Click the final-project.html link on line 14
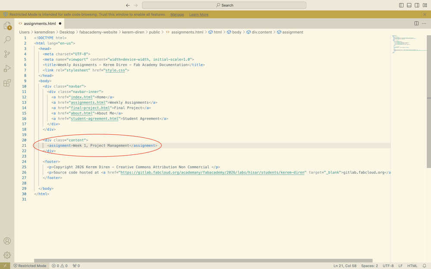Image resolution: width=431 pixels, height=269 pixels. pyautogui.click(x=90, y=108)
